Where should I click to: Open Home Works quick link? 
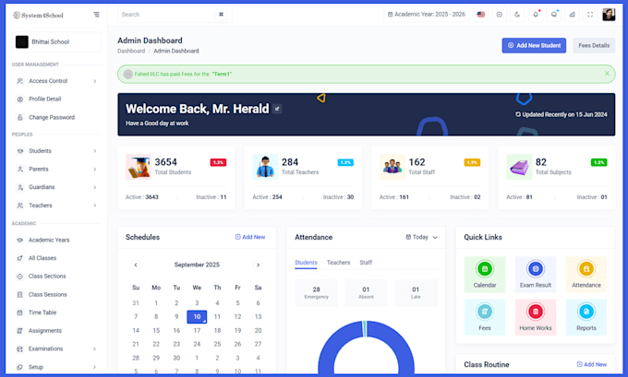pos(536,317)
